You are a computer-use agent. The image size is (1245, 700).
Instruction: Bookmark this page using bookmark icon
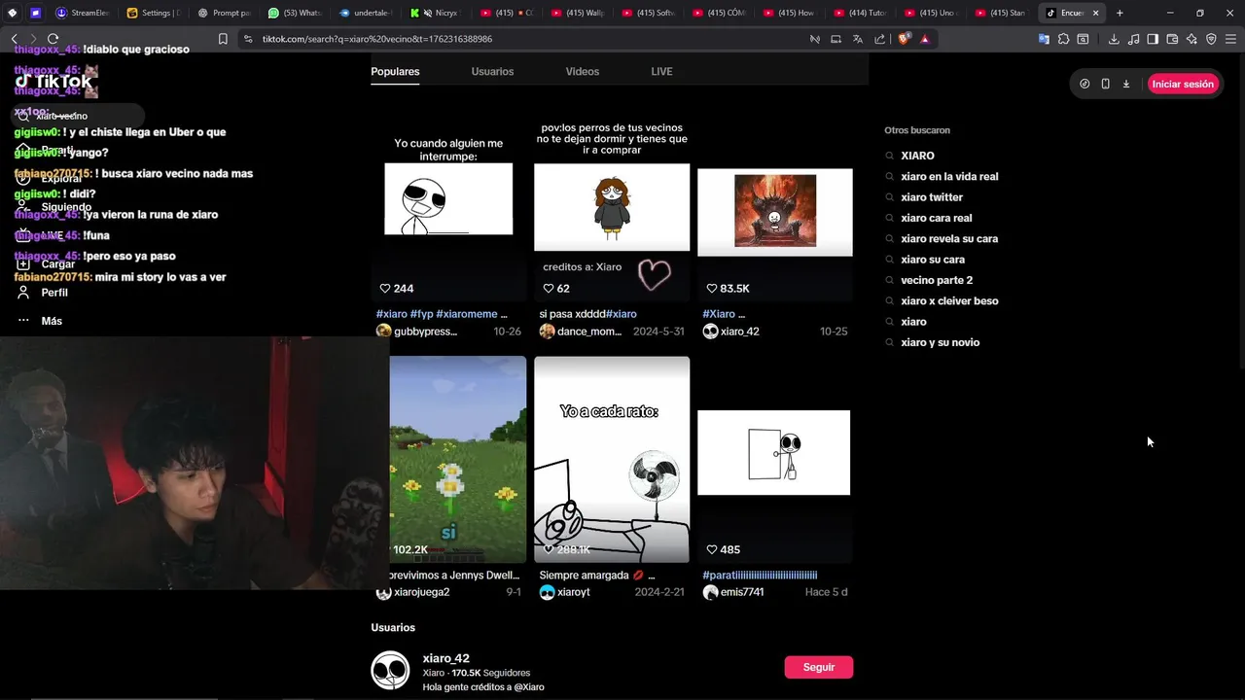coord(223,39)
